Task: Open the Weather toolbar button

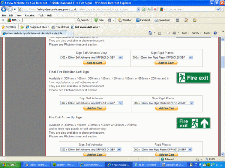Action: click(124, 20)
